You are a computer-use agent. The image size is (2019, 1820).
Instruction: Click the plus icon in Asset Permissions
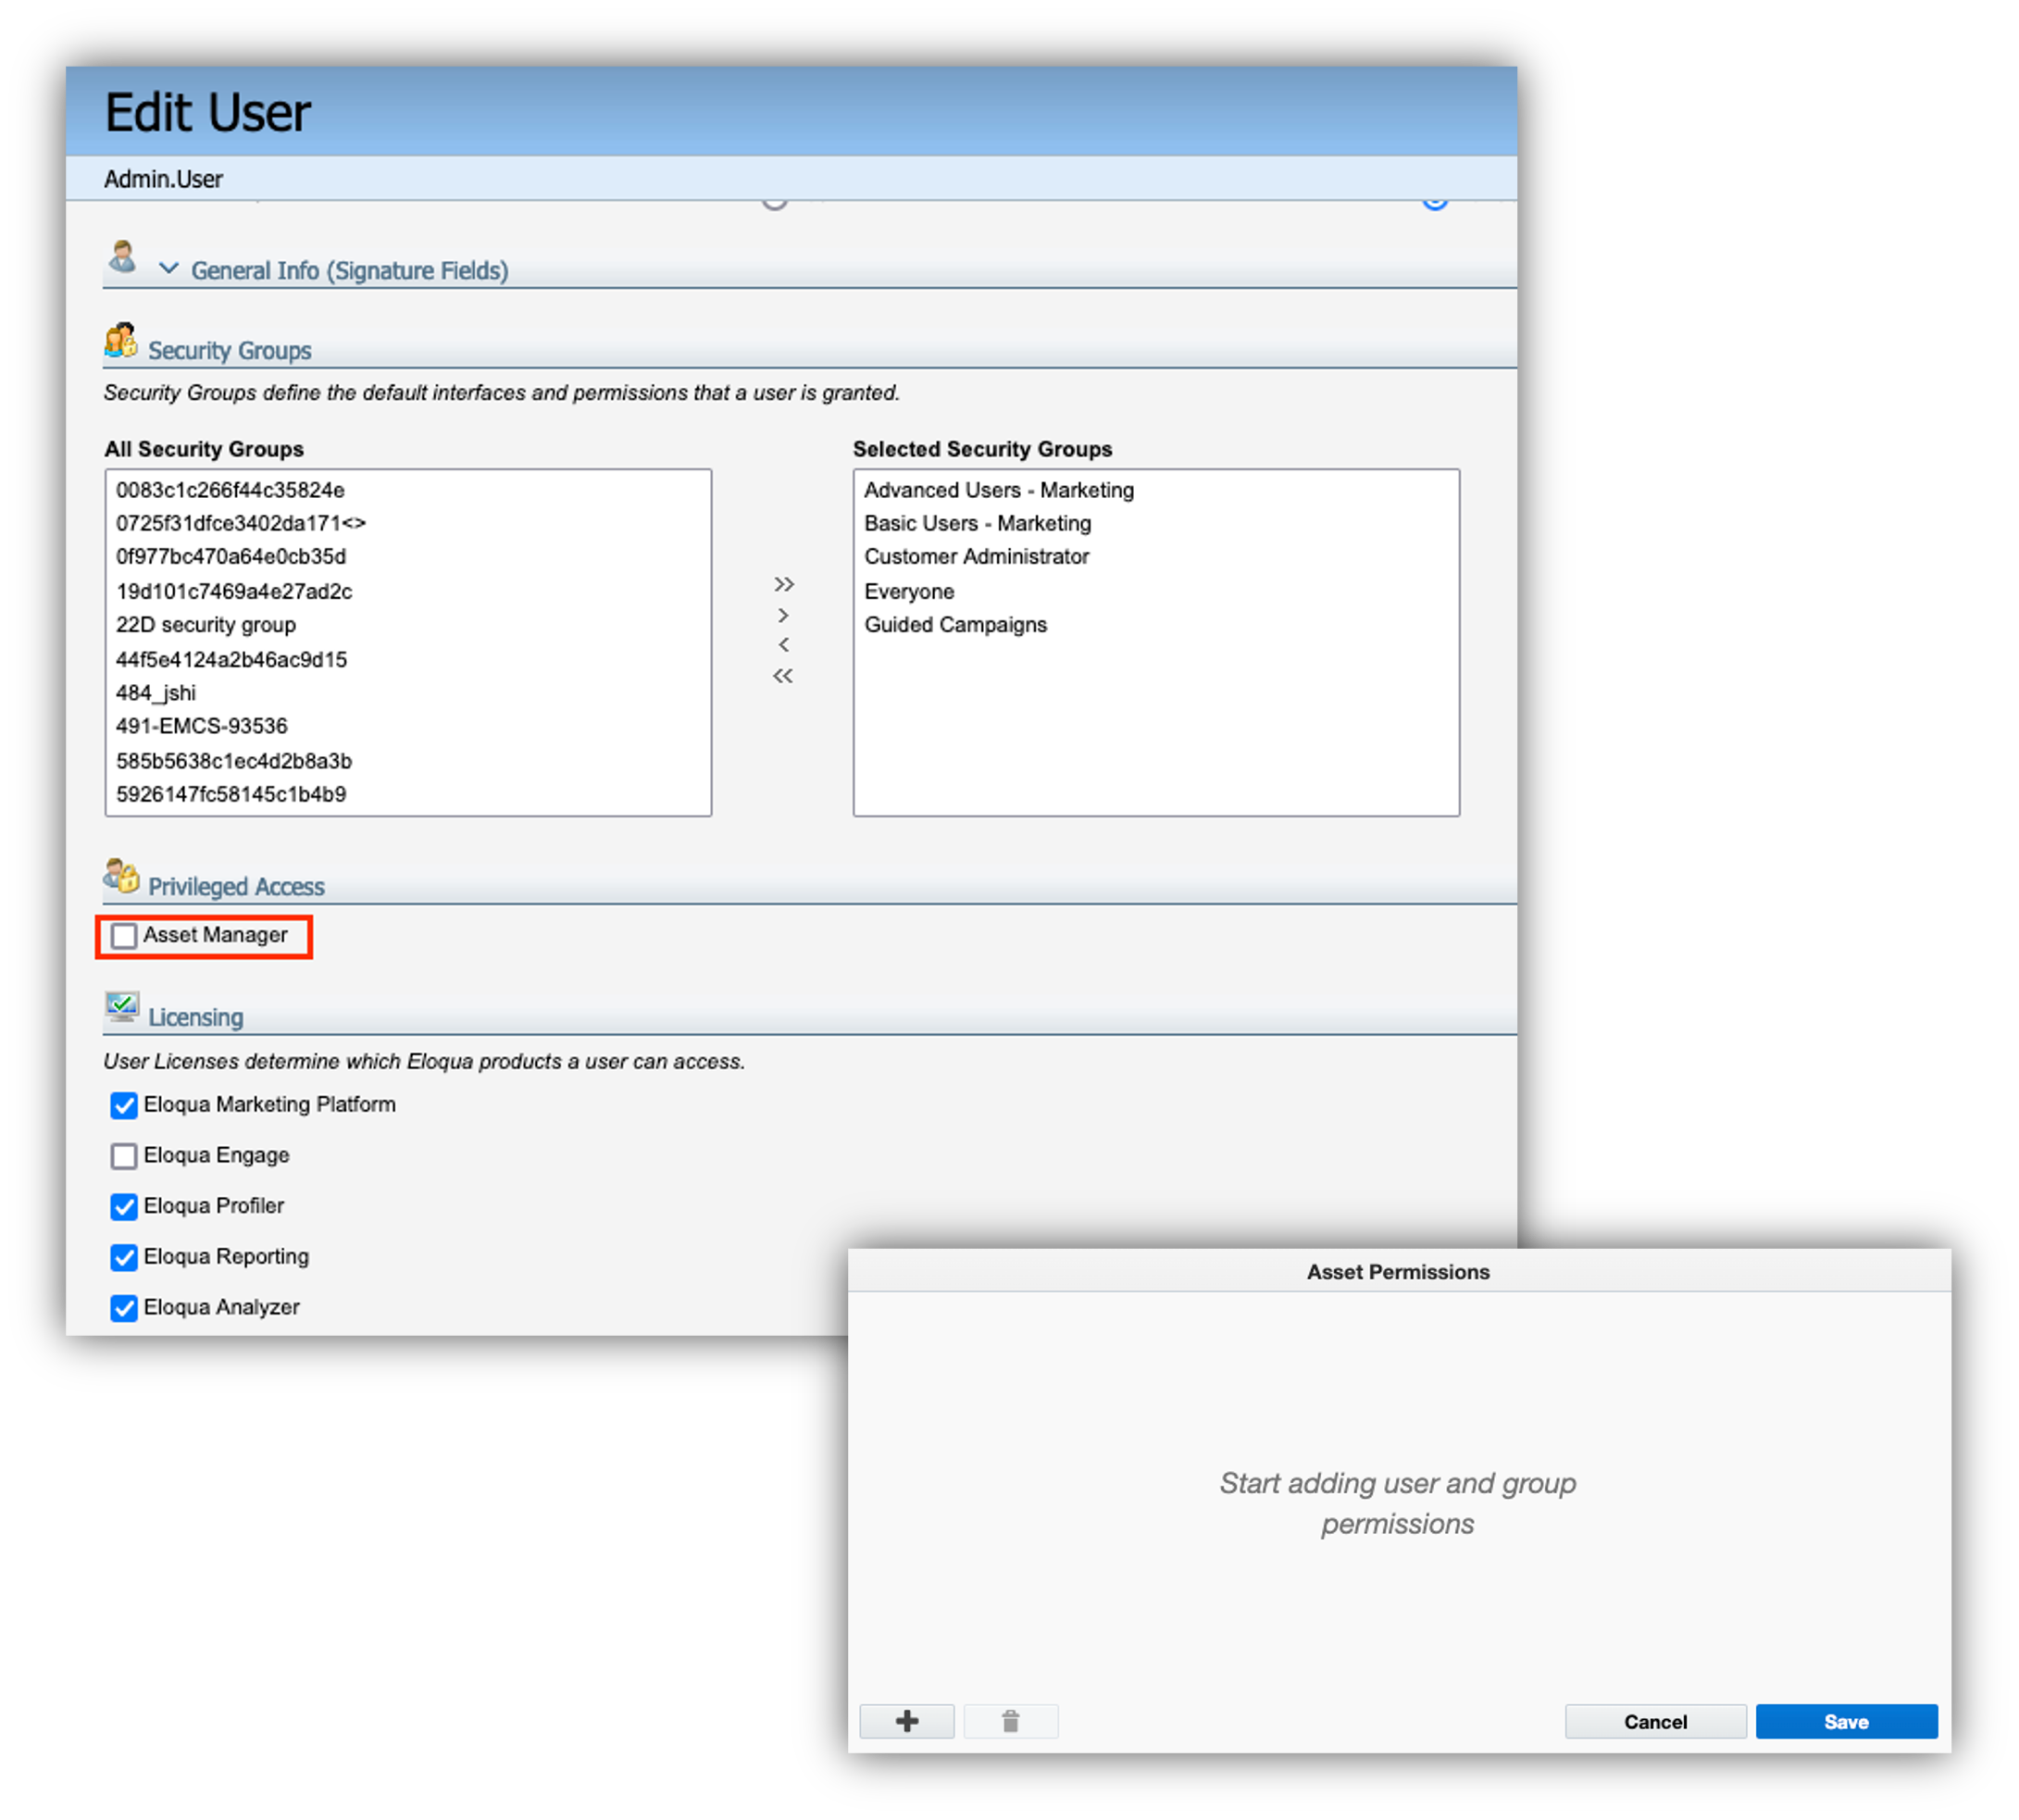click(906, 1721)
